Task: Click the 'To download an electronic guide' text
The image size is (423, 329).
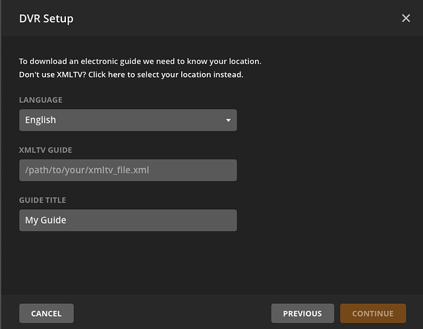Action: [x=140, y=61]
